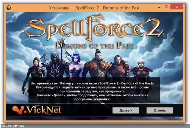
Task: Close the installer with the red X
Action: pos(177,7)
